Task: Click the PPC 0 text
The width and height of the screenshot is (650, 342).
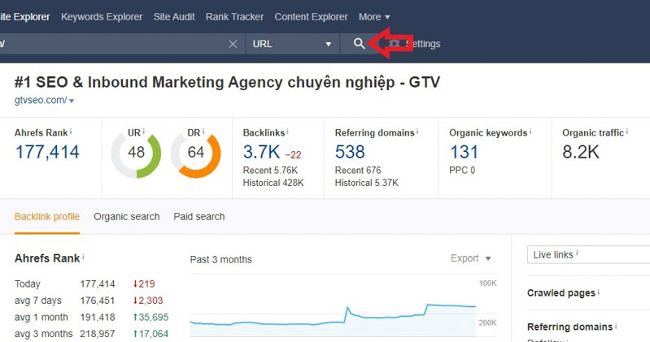Action: click(462, 170)
